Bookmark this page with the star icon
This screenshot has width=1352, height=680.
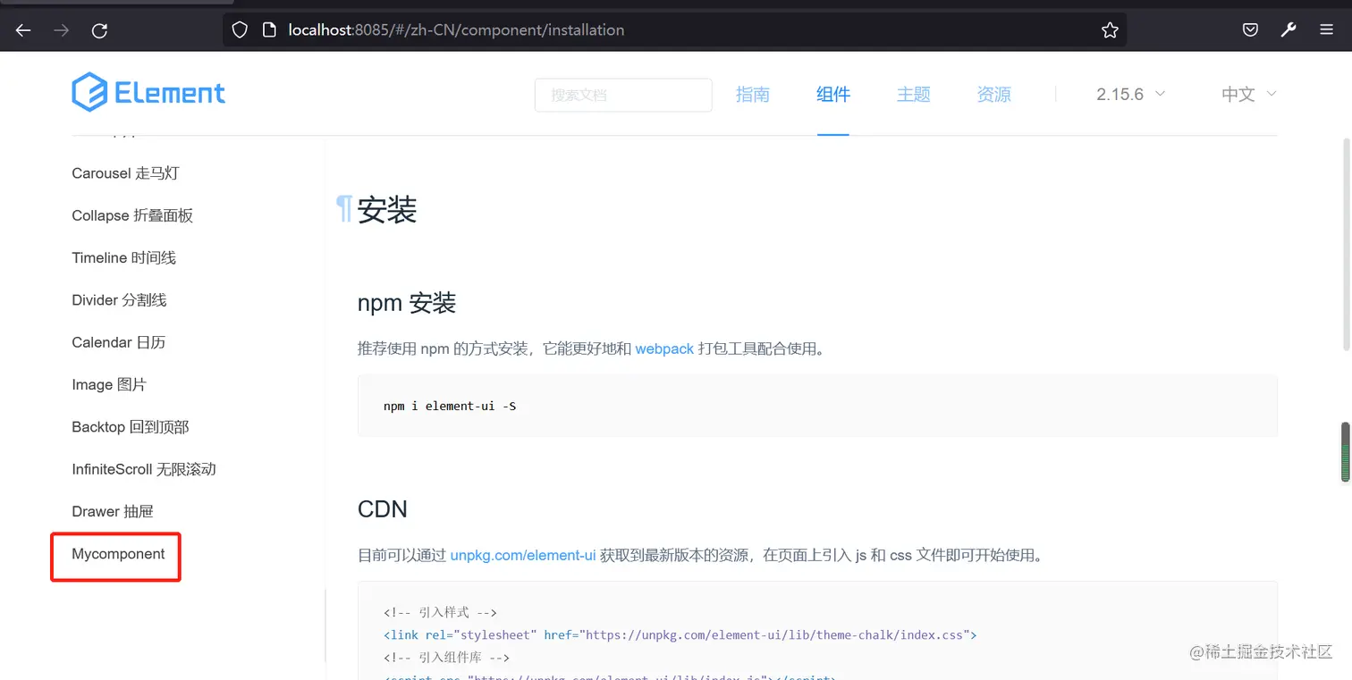[x=1110, y=30]
